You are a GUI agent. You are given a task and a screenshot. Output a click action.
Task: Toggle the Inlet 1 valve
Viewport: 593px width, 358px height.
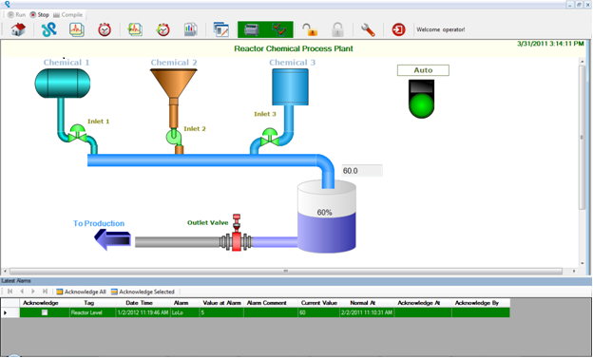coord(78,134)
